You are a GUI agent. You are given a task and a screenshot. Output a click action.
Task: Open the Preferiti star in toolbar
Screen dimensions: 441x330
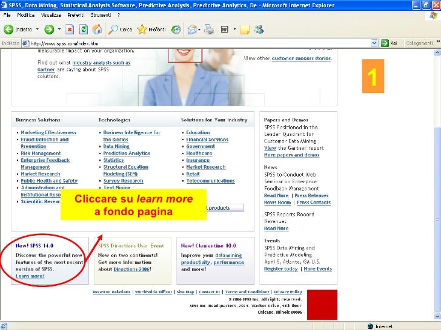(x=151, y=29)
